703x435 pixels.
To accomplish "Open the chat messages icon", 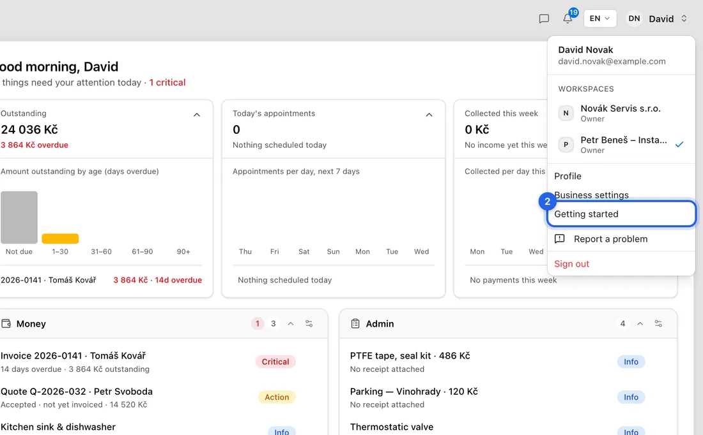I will (x=544, y=18).
